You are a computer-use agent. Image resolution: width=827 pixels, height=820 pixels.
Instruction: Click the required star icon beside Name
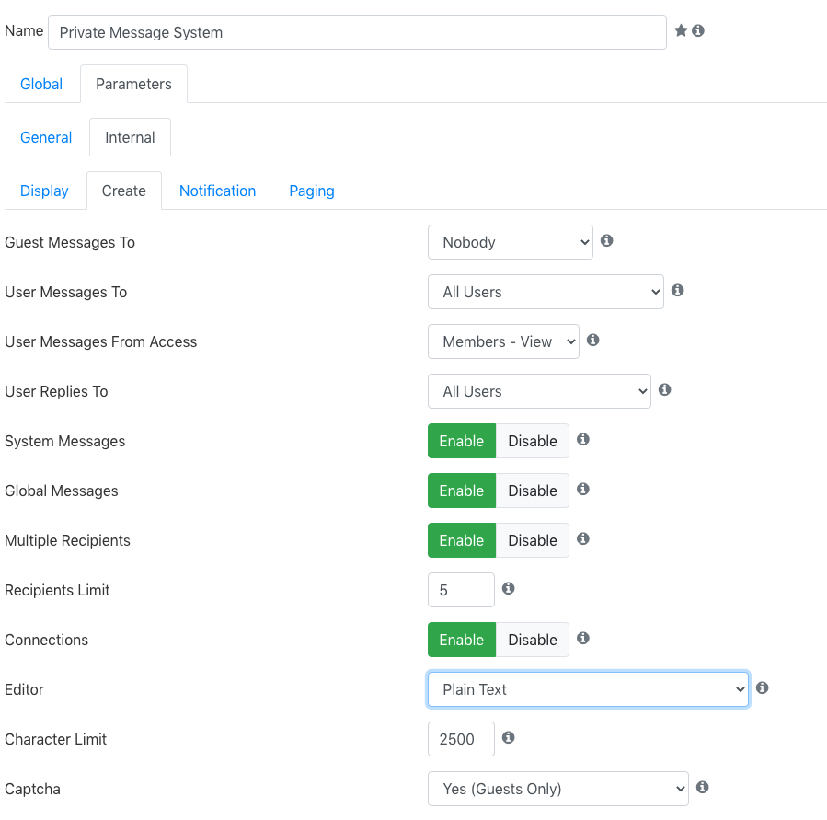[x=681, y=30]
